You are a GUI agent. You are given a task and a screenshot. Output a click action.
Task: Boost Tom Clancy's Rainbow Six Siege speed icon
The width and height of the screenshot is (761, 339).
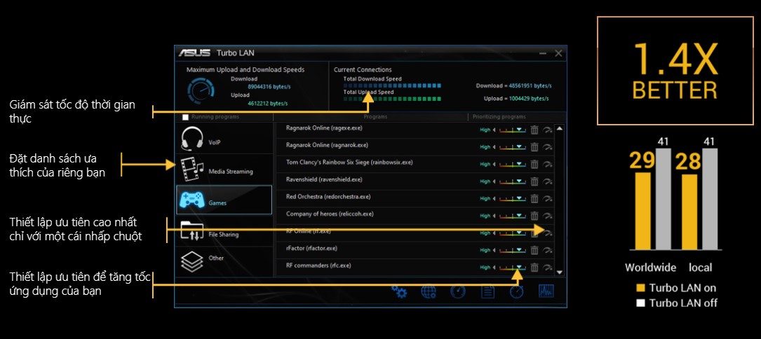pos(548,164)
